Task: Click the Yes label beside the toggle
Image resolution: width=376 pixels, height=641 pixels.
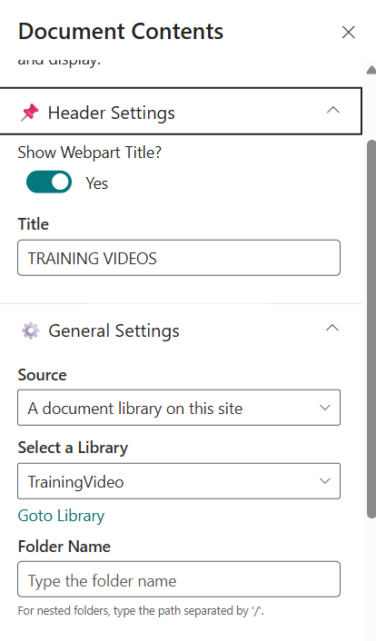Action: (96, 183)
